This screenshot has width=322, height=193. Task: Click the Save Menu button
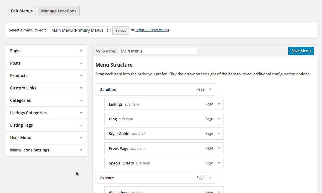coord(301,51)
